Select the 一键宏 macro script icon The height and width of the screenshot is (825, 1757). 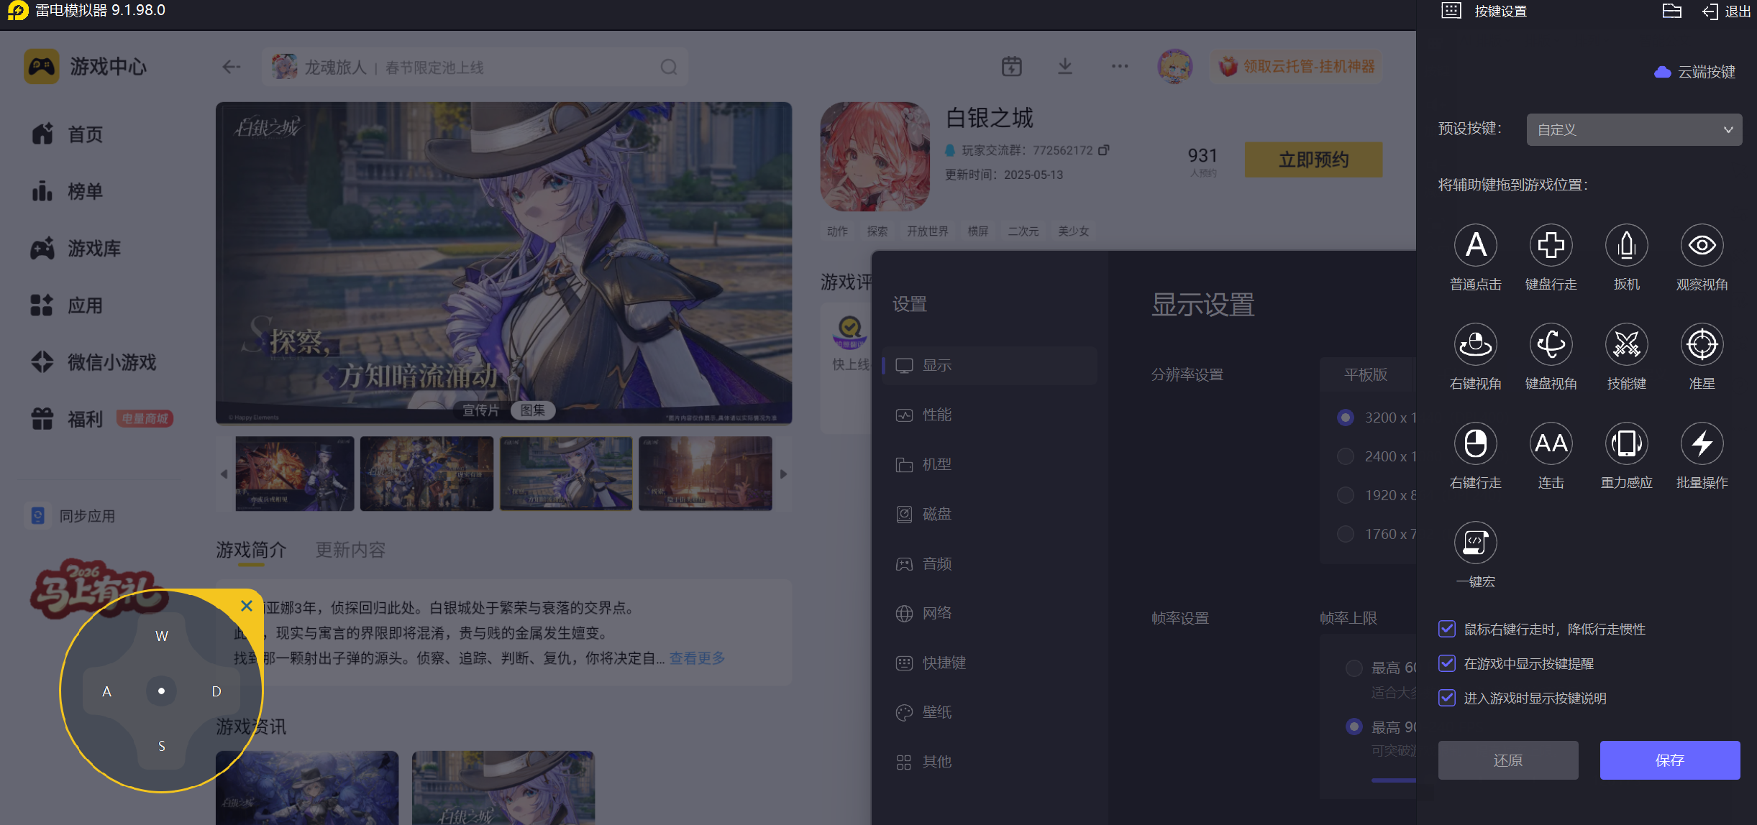click(1475, 543)
